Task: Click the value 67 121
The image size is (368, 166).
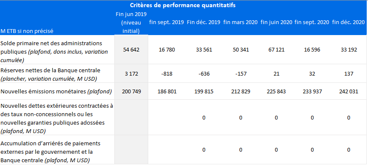Action: coord(276,50)
